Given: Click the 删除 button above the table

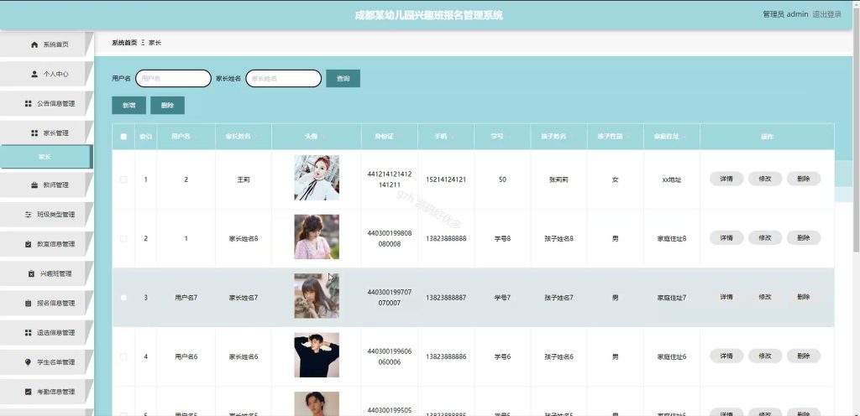Looking at the screenshot, I should click(168, 105).
